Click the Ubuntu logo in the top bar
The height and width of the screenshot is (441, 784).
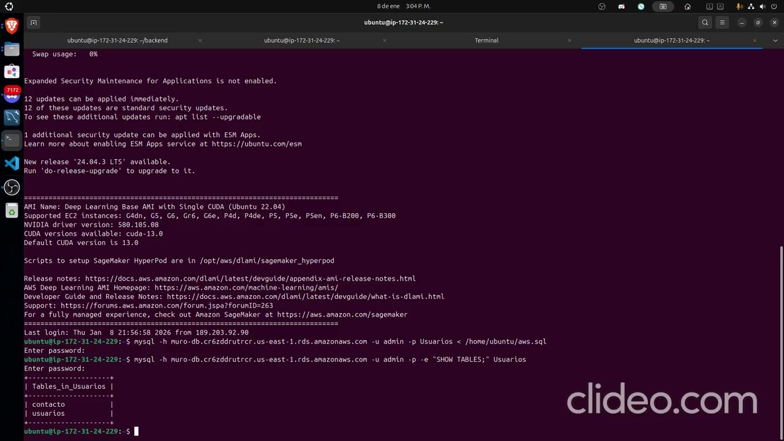click(9, 6)
